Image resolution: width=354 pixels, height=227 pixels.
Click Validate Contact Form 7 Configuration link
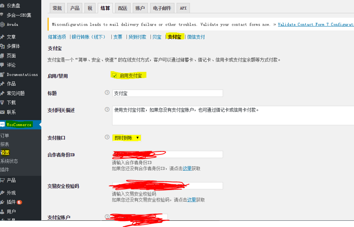[x=315, y=24]
